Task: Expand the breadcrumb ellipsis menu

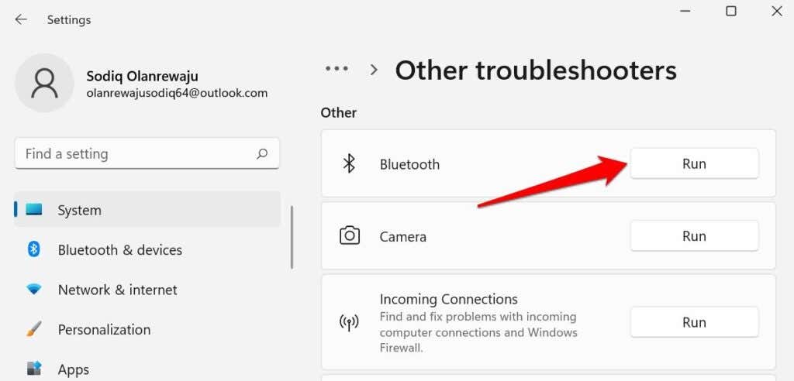Action: coord(337,69)
